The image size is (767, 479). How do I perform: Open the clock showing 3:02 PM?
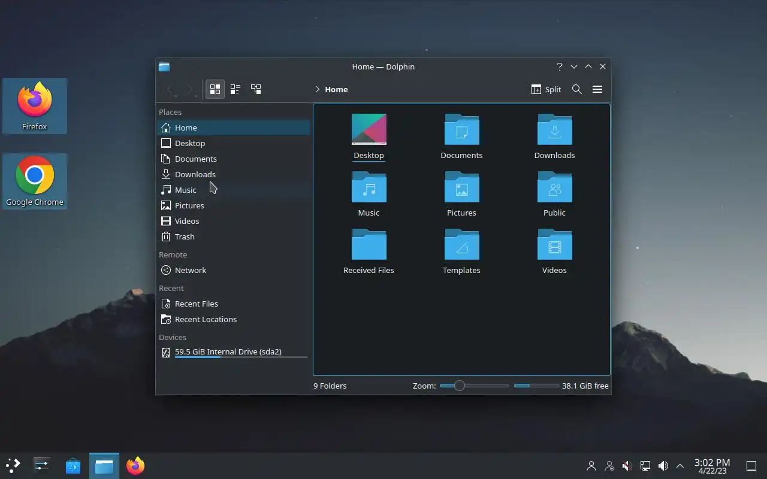click(712, 466)
